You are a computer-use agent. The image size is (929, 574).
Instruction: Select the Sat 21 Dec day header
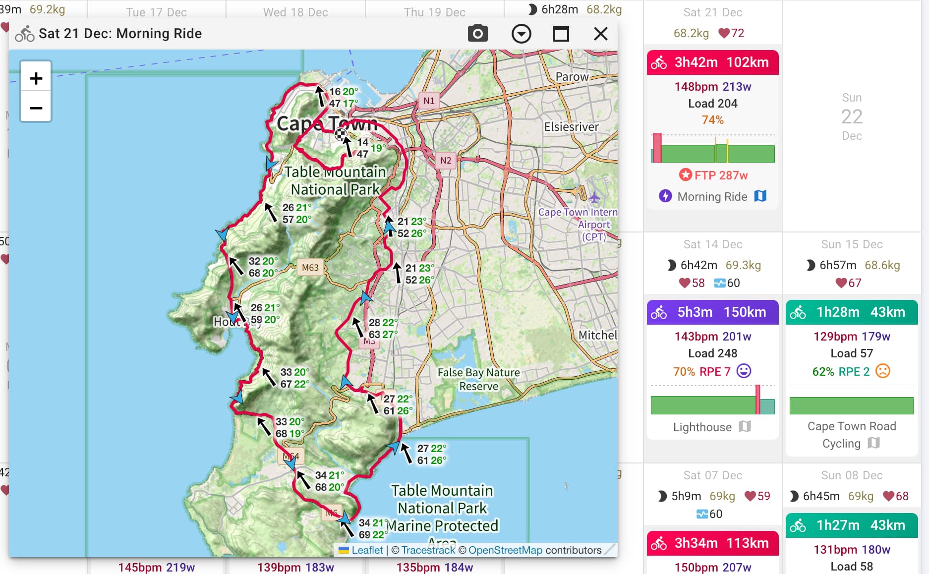[712, 12]
